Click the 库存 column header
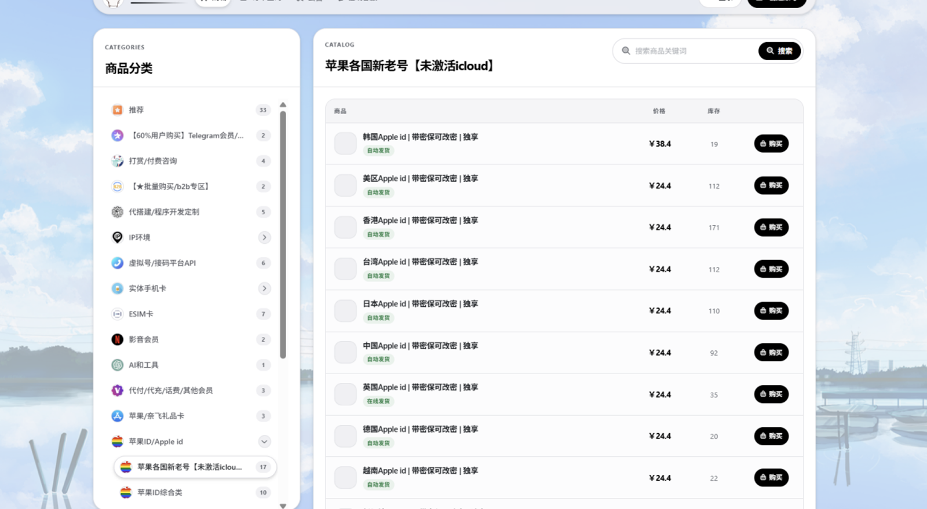The height and width of the screenshot is (509, 927). pos(714,111)
